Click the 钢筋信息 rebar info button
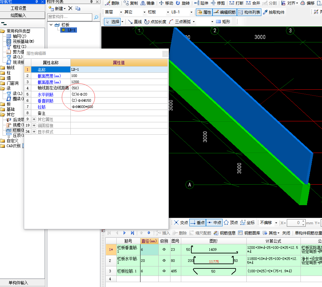This screenshot has width=322, height=287. click(225, 233)
